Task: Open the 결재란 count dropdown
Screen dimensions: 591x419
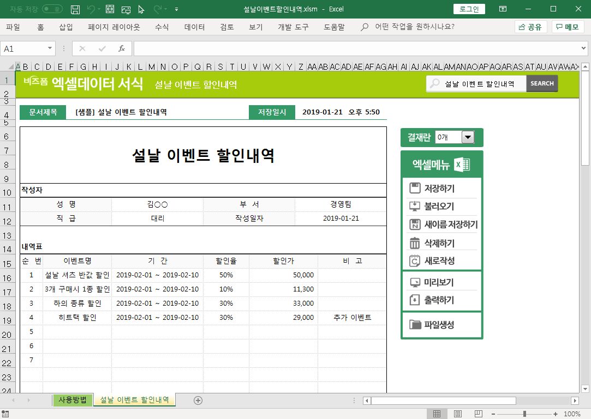Action: click(x=468, y=138)
